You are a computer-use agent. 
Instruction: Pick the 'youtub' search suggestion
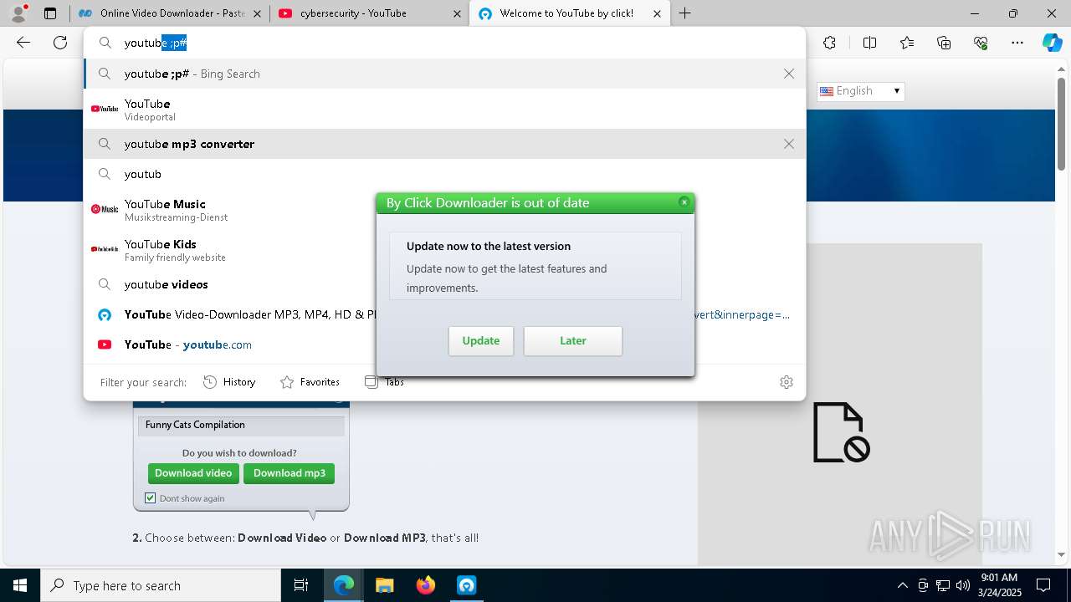click(444, 174)
